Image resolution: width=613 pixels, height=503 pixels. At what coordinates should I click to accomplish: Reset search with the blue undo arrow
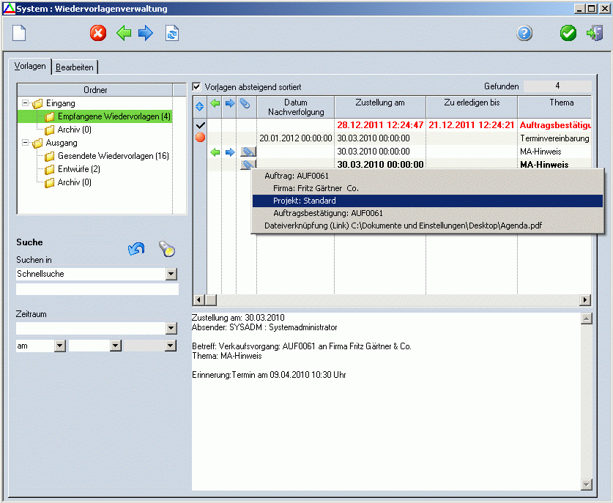click(136, 250)
